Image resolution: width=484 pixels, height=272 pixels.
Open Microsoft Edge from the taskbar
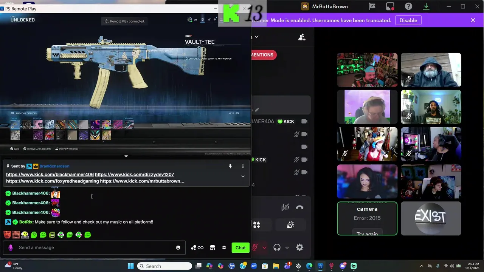(x=309, y=266)
